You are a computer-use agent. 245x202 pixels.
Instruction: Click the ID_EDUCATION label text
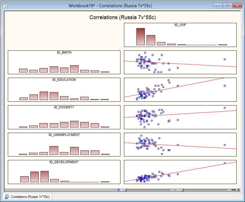click(64, 80)
